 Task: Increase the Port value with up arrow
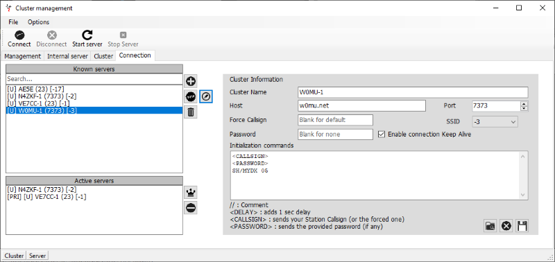click(524, 103)
